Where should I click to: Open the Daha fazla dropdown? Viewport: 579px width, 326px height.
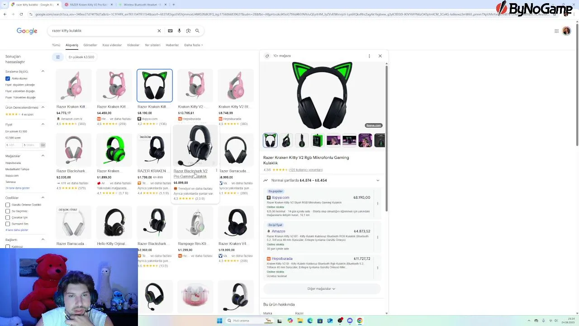(194, 45)
